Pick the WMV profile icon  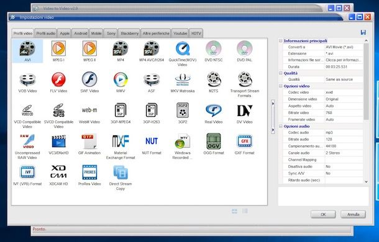pos(121,79)
